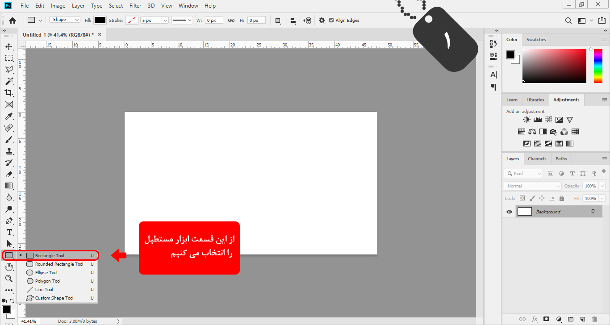Select the Zoom tool
The height and width of the screenshot is (325, 610).
9,279
